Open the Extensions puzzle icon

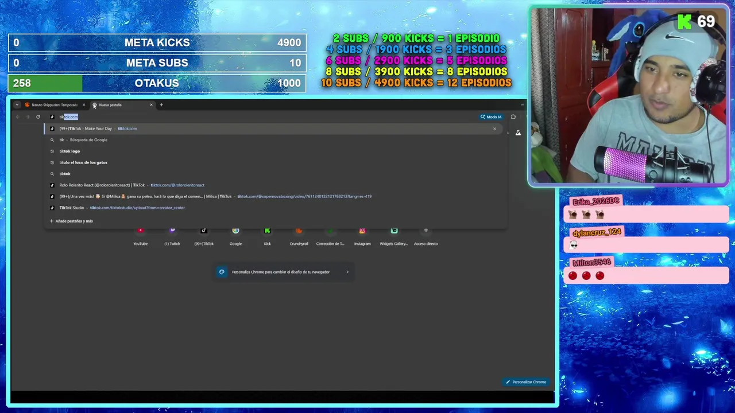[513, 117]
